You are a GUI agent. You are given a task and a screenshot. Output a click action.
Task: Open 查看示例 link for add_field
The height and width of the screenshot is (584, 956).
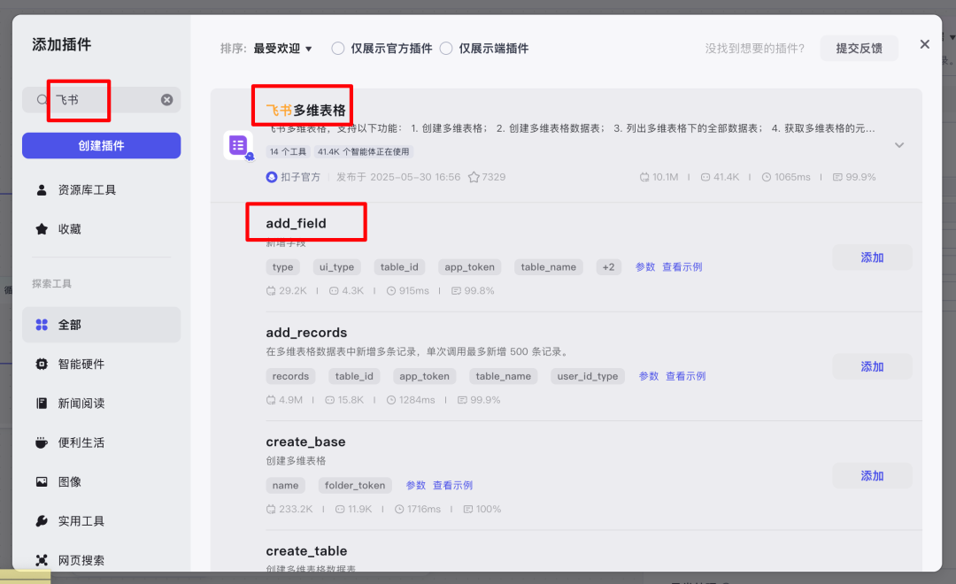coord(682,267)
